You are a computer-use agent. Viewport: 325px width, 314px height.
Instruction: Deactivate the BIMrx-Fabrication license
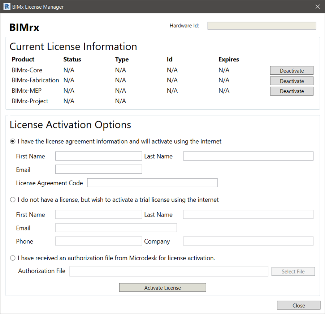(x=292, y=81)
